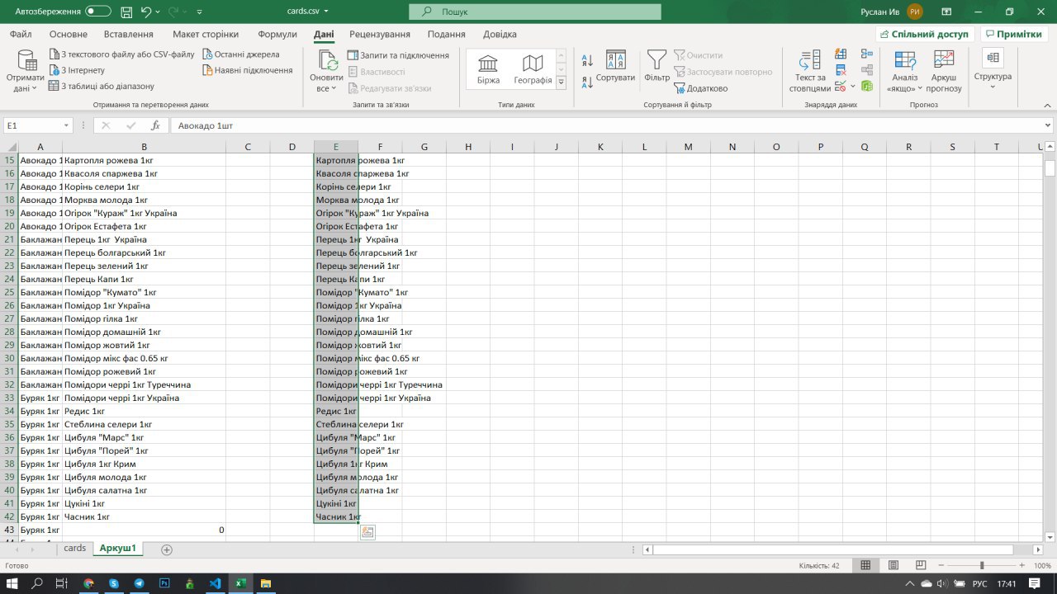Click the Consolidate icon
The height and width of the screenshot is (594, 1057).
(x=866, y=54)
